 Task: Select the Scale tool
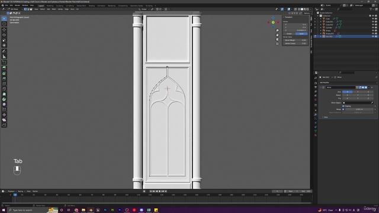tap(4, 40)
